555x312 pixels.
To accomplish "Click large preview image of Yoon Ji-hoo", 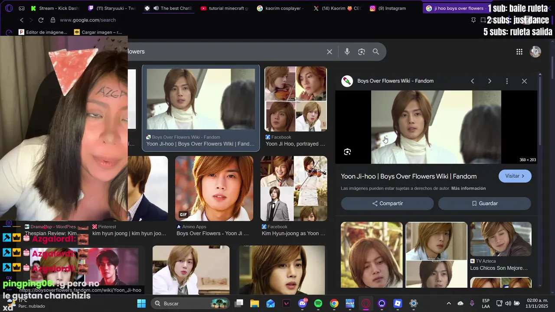I will [x=436, y=127].
